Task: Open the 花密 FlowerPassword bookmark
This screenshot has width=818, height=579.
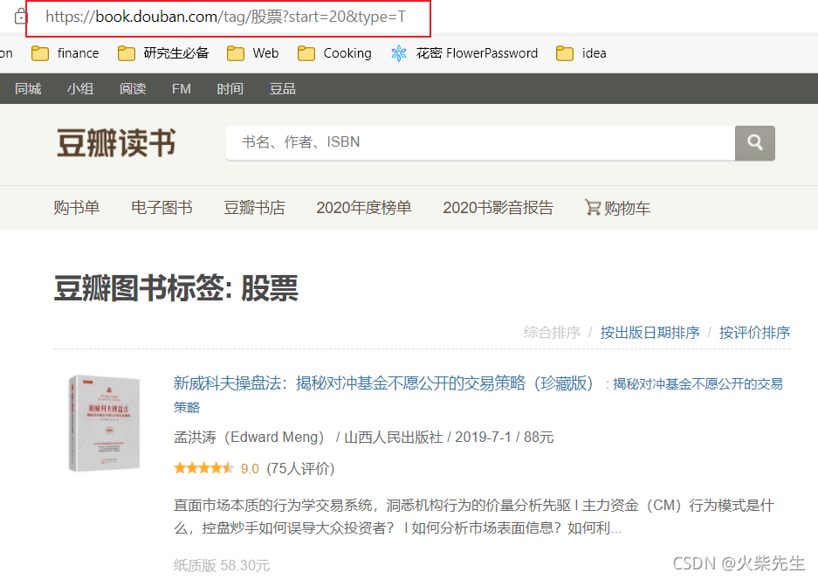Action: [x=464, y=53]
